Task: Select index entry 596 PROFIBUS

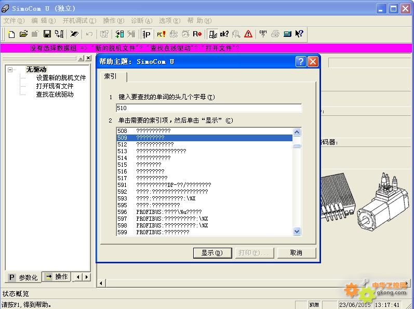Action: pos(205,212)
